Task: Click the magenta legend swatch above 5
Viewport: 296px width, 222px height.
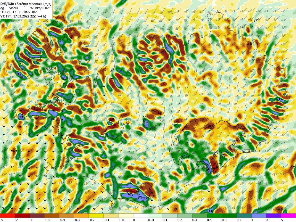Action: [x=289, y=215]
